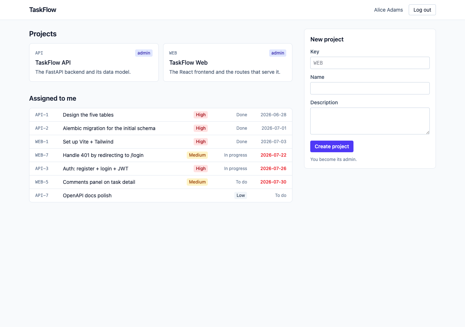Open task 'Comments panel on task detail'

[161, 182]
